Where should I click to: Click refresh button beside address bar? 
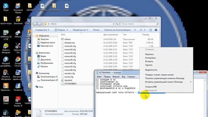point(117,24)
